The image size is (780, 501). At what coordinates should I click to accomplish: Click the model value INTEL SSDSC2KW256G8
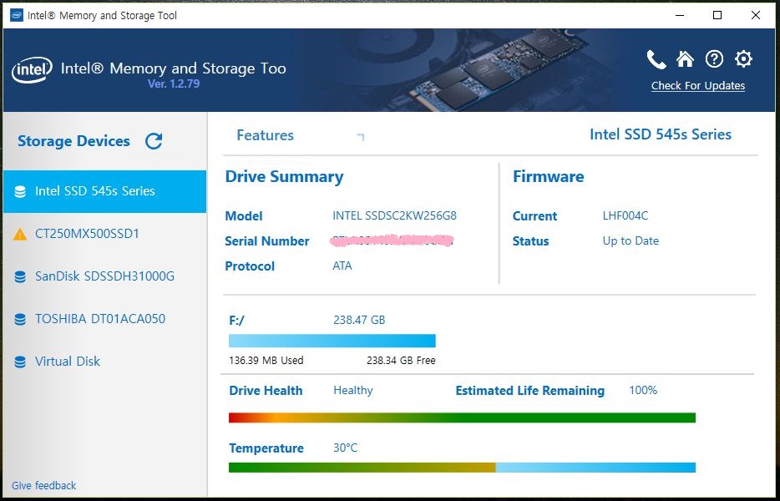coord(394,216)
